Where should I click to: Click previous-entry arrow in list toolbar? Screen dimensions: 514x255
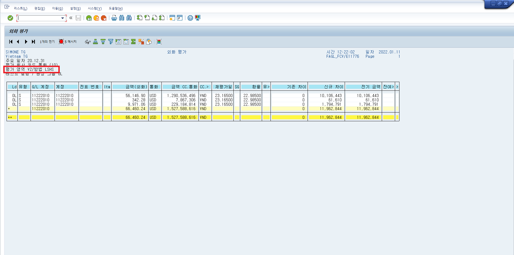[18, 42]
